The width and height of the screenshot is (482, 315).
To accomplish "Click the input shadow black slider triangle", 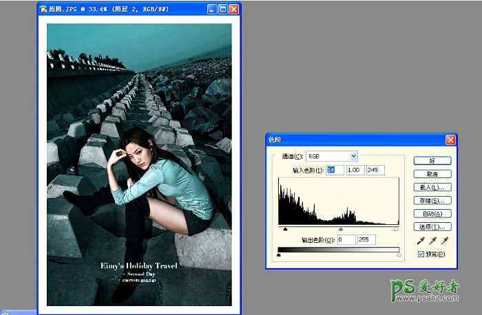I will [284, 229].
